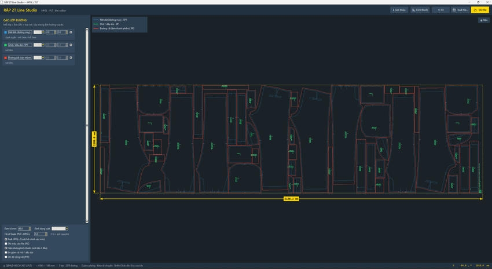The height and width of the screenshot is (269, 492).
Task: Click round target icon on Nét đứt layer row
Action: (x=71, y=32)
